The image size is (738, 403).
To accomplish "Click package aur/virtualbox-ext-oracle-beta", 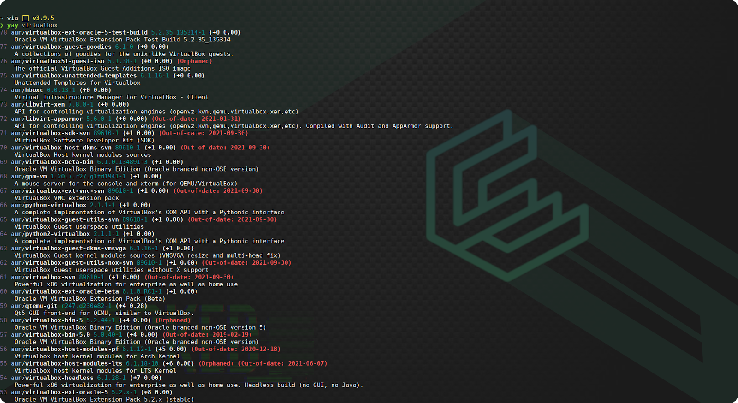I will (x=65, y=291).
